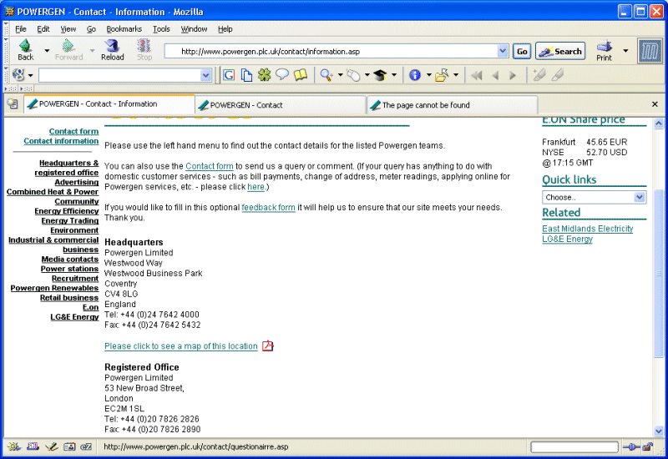Open Address Book from status bar icon
Image resolution: width=668 pixels, height=459 pixels.
(x=69, y=446)
